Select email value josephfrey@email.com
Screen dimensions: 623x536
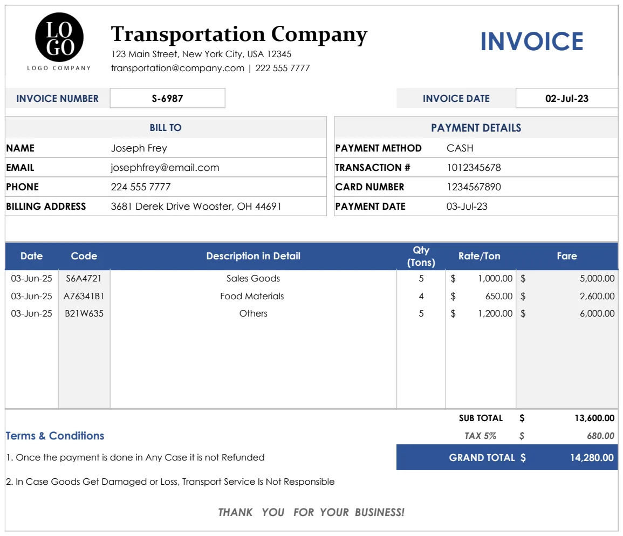[x=165, y=168]
